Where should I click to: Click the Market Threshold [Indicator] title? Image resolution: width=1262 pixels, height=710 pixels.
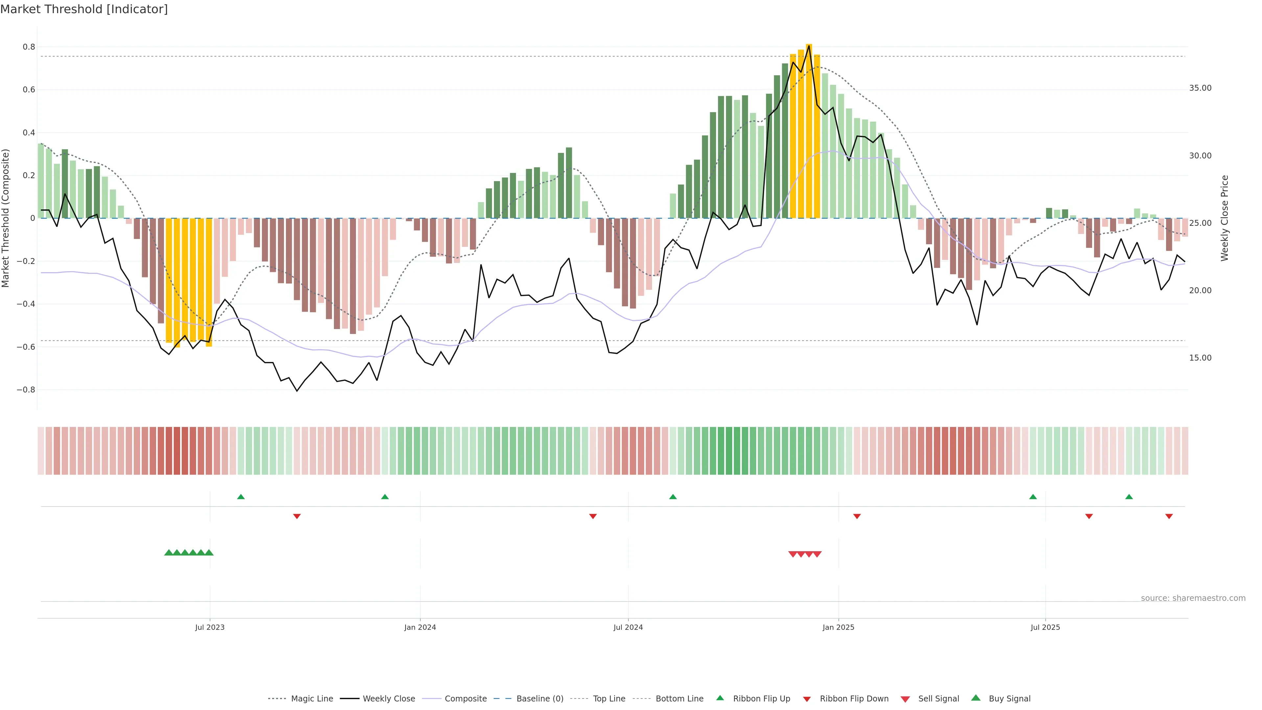84,9
